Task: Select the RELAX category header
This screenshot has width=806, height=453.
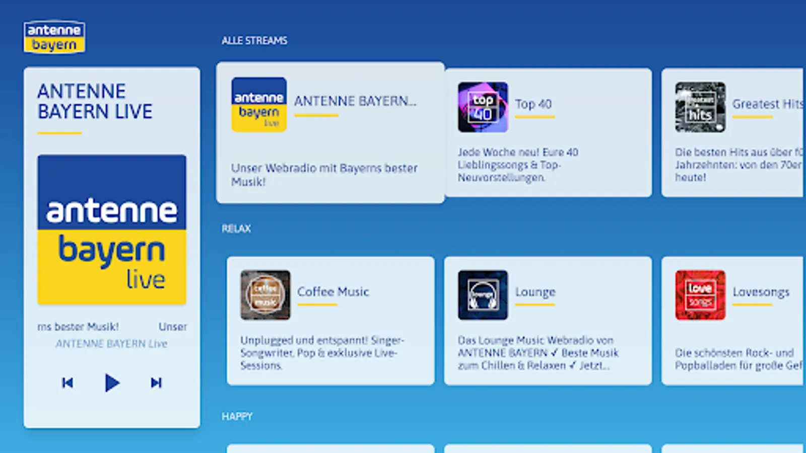Action: 237,229
